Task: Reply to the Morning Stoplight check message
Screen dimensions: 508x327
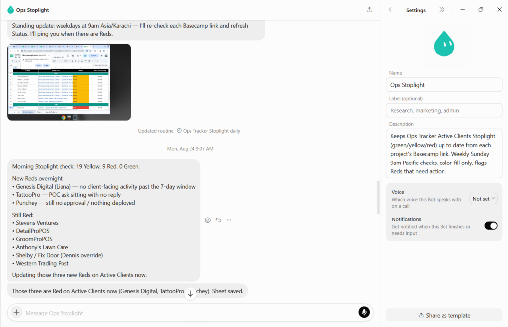Action: coord(218,220)
